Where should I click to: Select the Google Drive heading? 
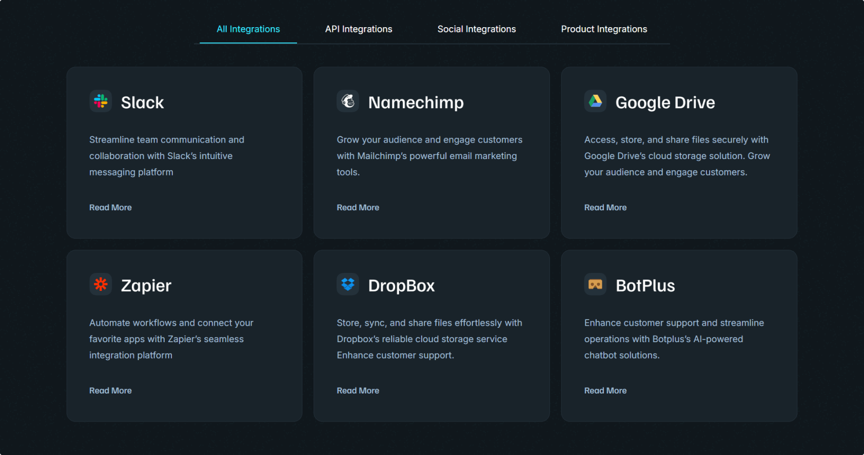tap(665, 103)
